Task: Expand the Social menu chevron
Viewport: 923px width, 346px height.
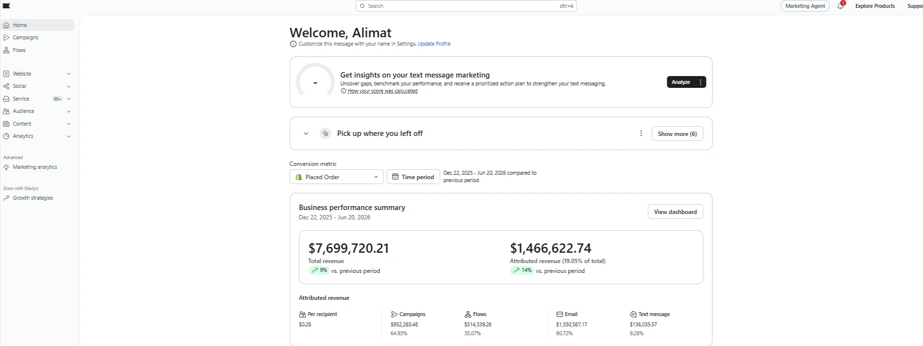Action: (69, 86)
